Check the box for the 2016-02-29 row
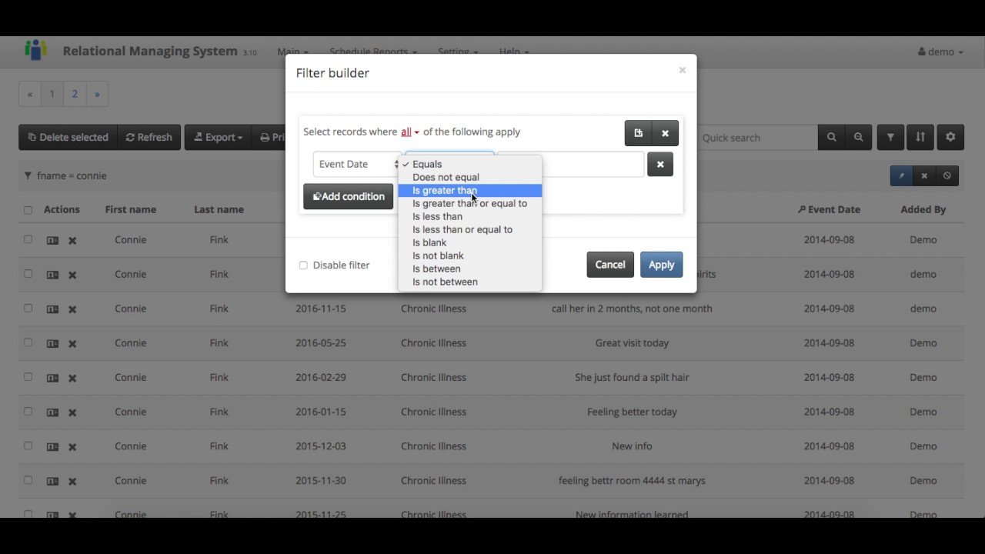This screenshot has width=985, height=554. pos(28,376)
